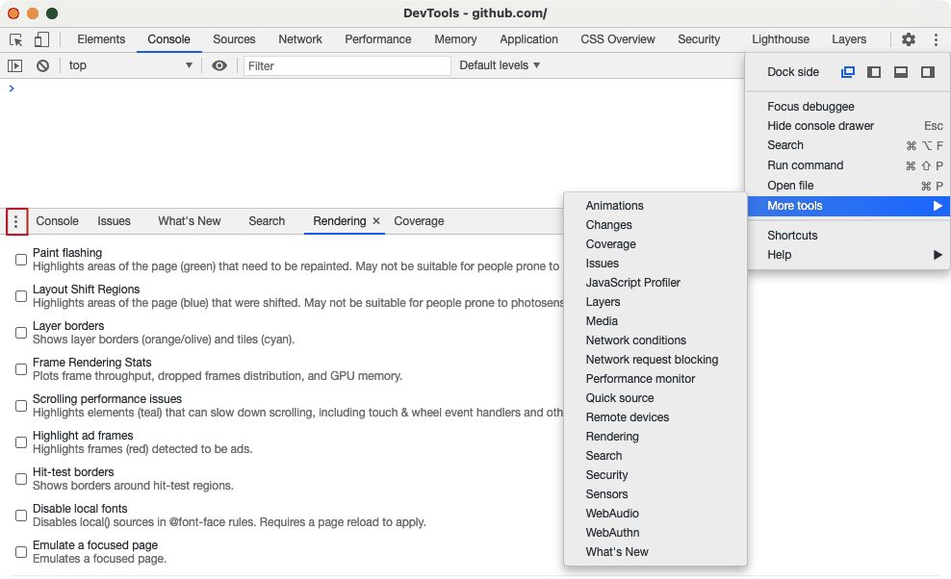Choose Performance monitor from More tools
The width and height of the screenshot is (951, 579).
[640, 379]
